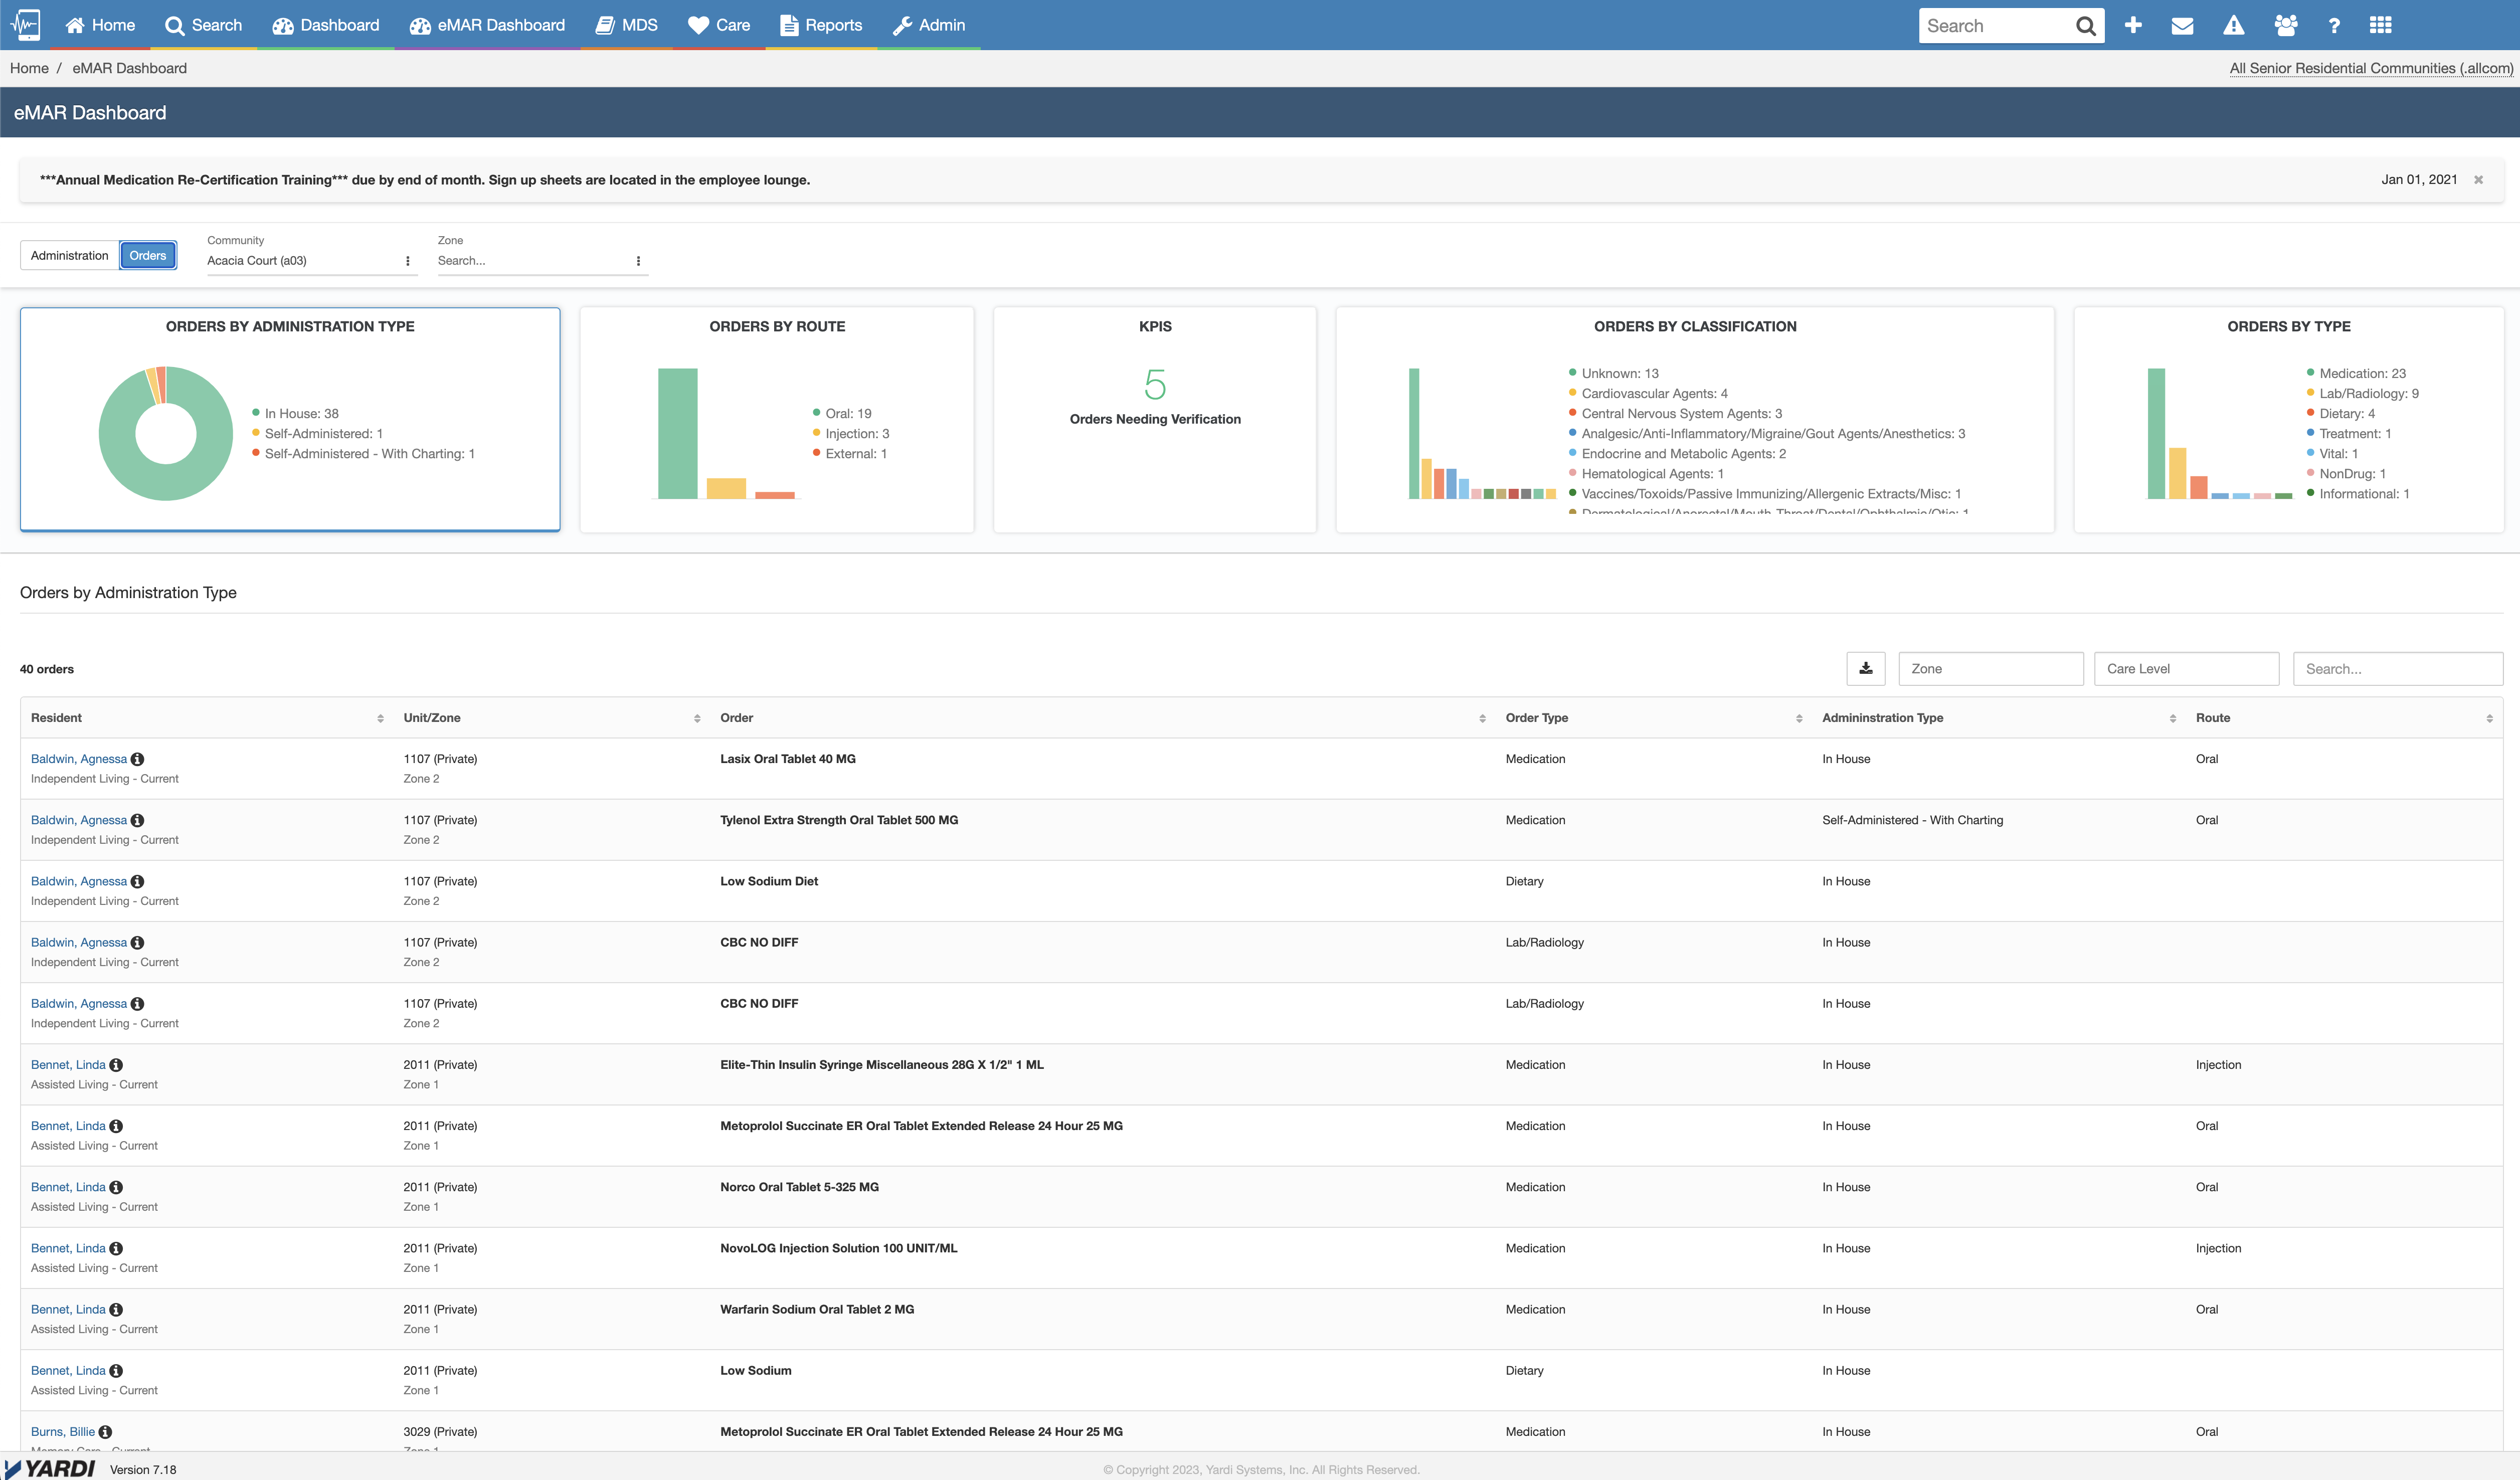Viewport: 2520px width, 1480px height.
Task: Click All Senior Residential Communities link
Action: click(2371, 68)
